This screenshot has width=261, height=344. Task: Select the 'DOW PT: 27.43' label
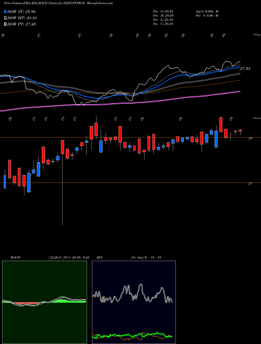click(x=21, y=24)
